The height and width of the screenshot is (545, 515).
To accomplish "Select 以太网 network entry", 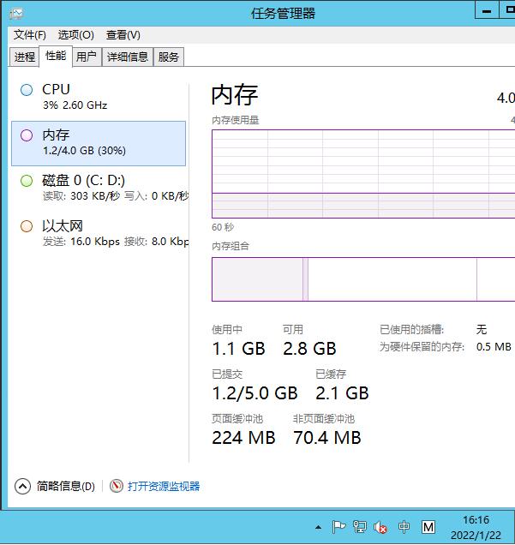I will coord(99,233).
